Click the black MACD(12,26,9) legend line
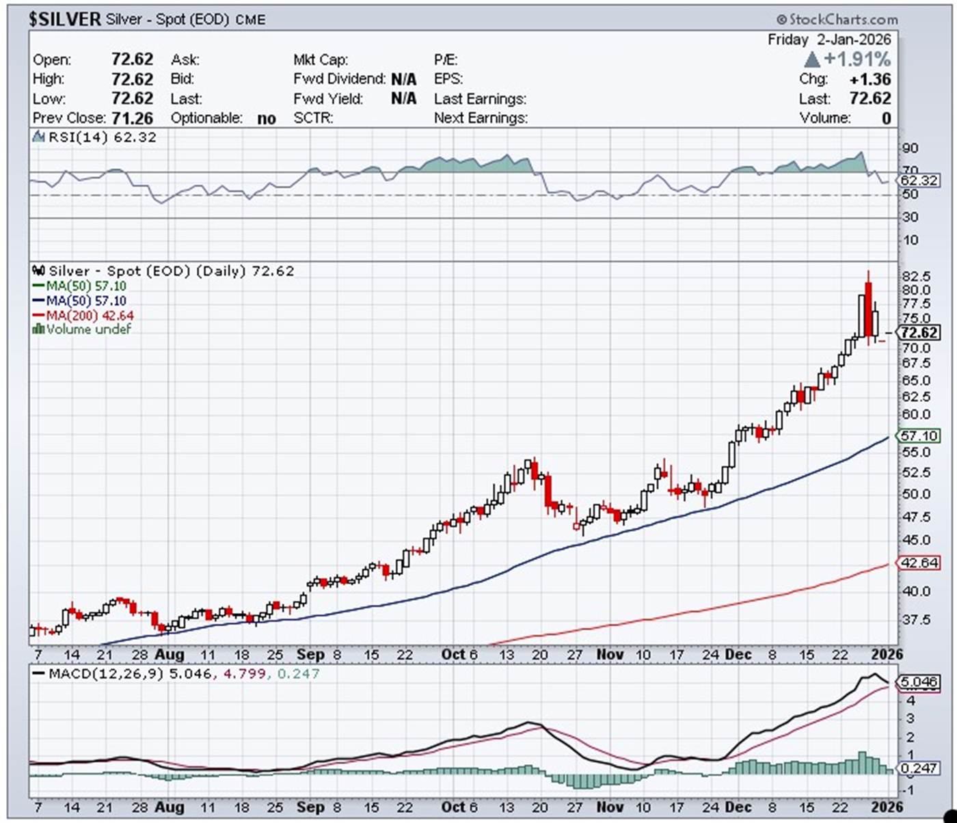Screen dimensions: 957x823 [x=38, y=674]
